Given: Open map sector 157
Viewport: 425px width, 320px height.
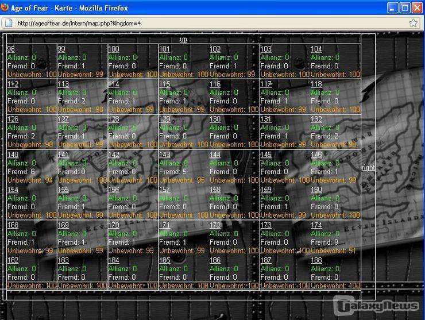Looking at the screenshot, I should pyautogui.click(x=164, y=190).
